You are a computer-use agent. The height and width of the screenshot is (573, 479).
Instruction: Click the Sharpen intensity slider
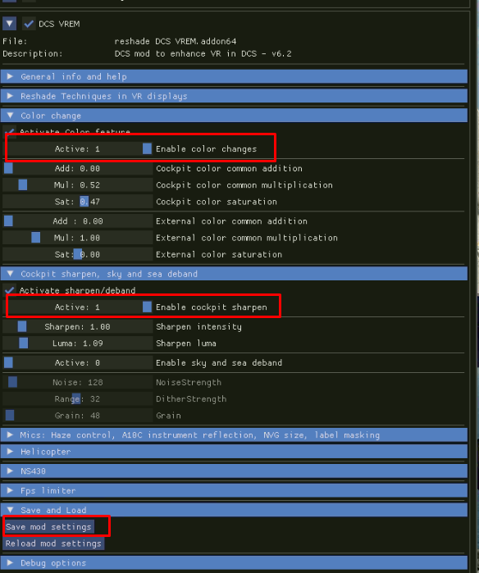[x=78, y=327]
